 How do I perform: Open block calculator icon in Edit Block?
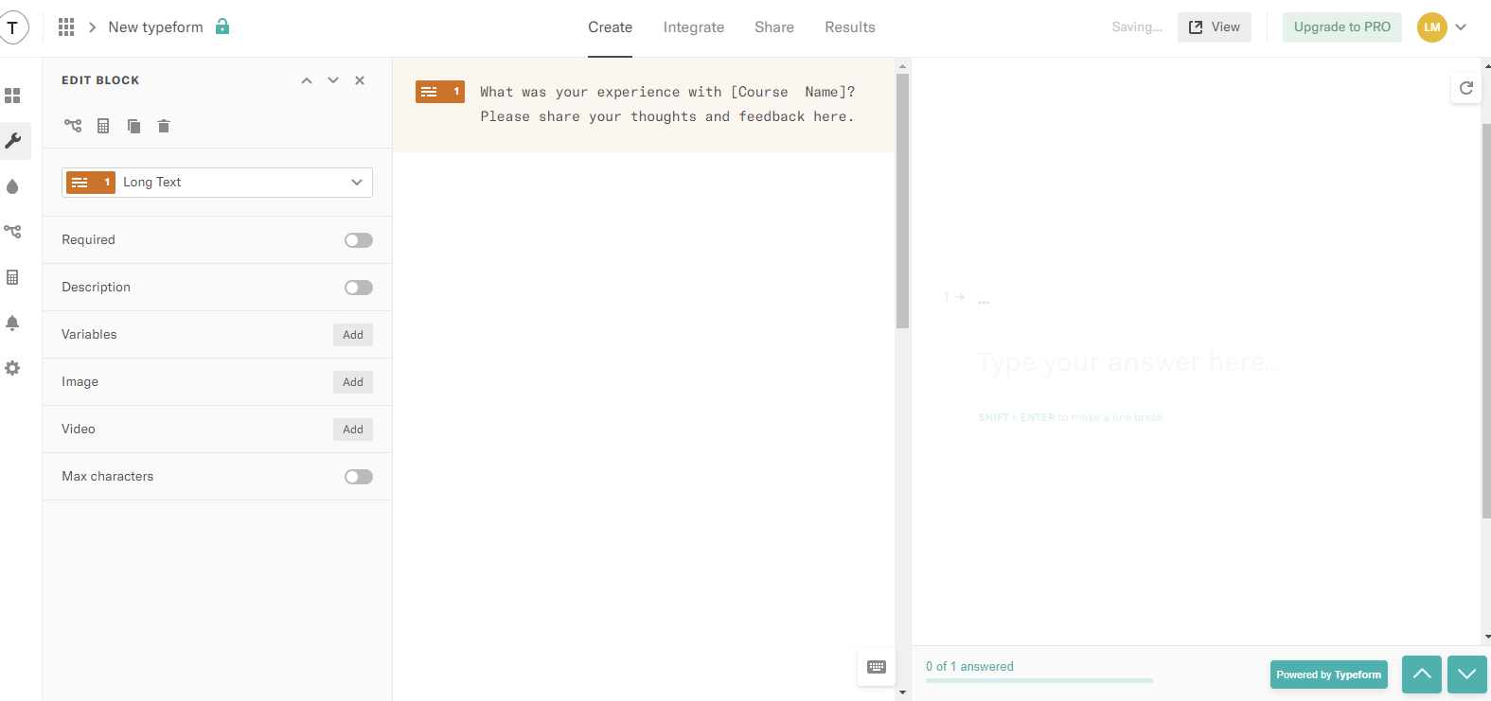pyautogui.click(x=103, y=126)
